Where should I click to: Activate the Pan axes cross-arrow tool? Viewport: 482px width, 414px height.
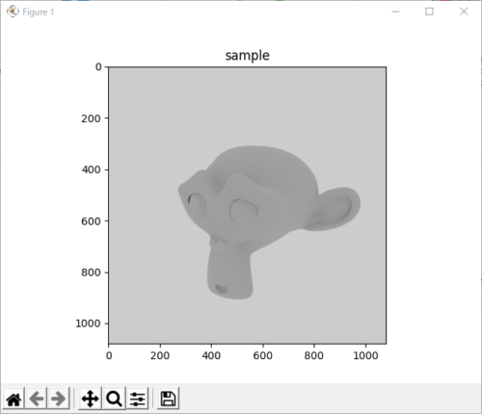point(90,399)
